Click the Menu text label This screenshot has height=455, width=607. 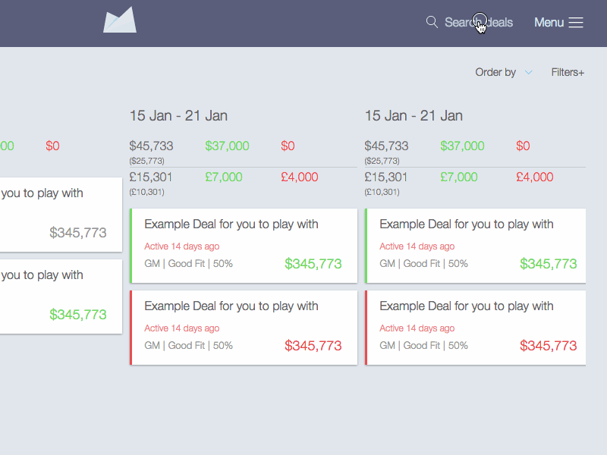549,23
